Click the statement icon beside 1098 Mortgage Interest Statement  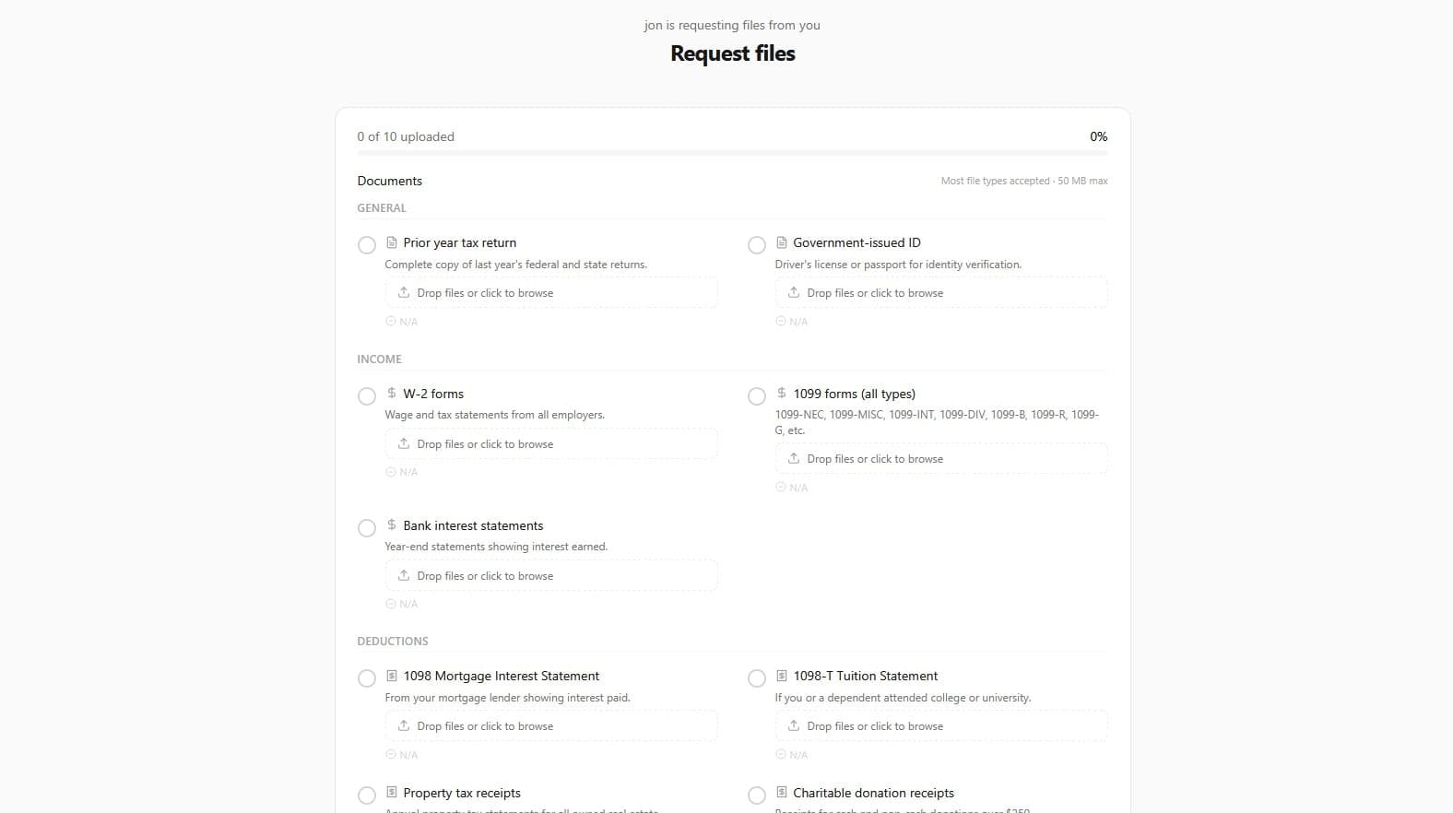click(x=390, y=676)
